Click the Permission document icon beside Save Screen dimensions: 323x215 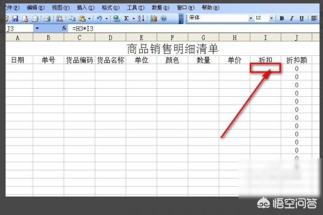pos(25,19)
